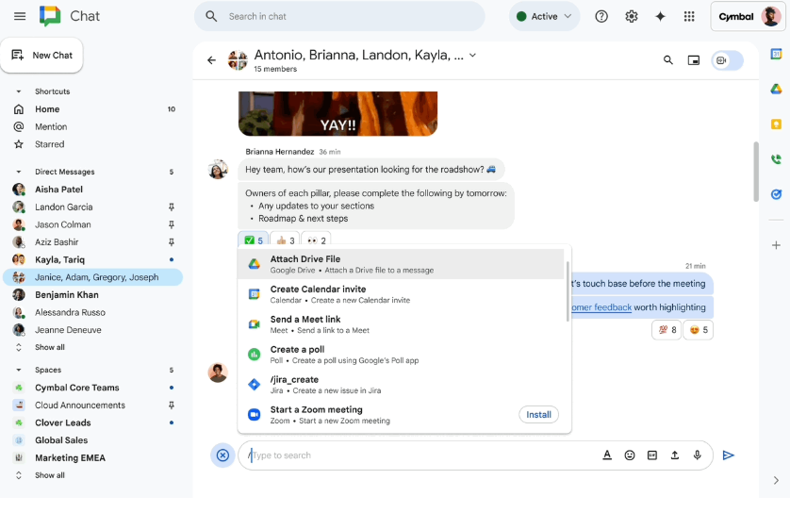Click Install for Zoom meeting
Screen dimensions: 790x513
[x=538, y=415]
